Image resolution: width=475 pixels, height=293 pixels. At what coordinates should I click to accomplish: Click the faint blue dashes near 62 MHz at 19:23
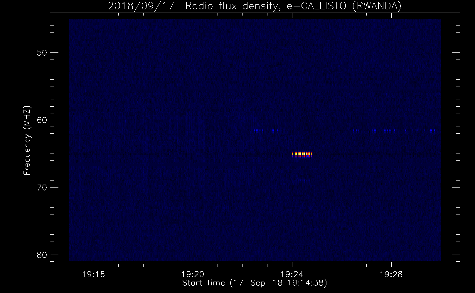tap(266, 130)
